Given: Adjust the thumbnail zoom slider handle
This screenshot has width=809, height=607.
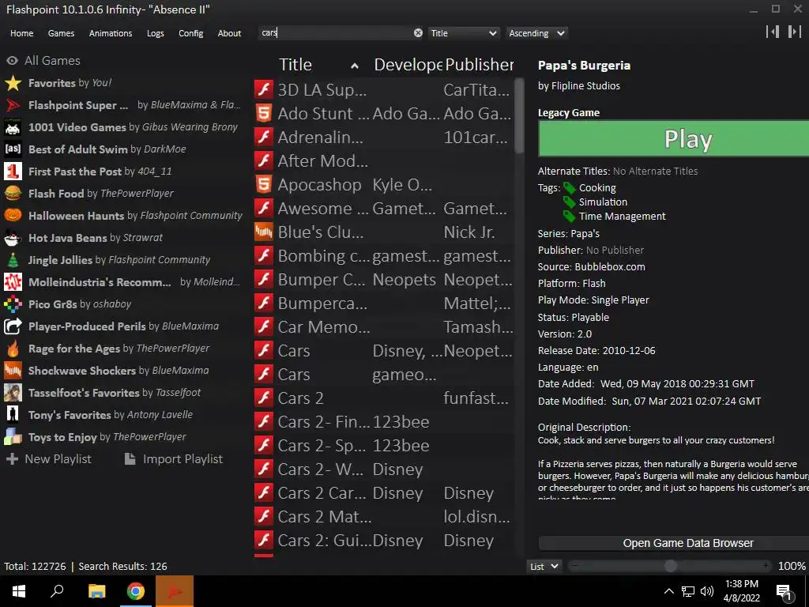Looking at the screenshot, I should tap(670, 566).
